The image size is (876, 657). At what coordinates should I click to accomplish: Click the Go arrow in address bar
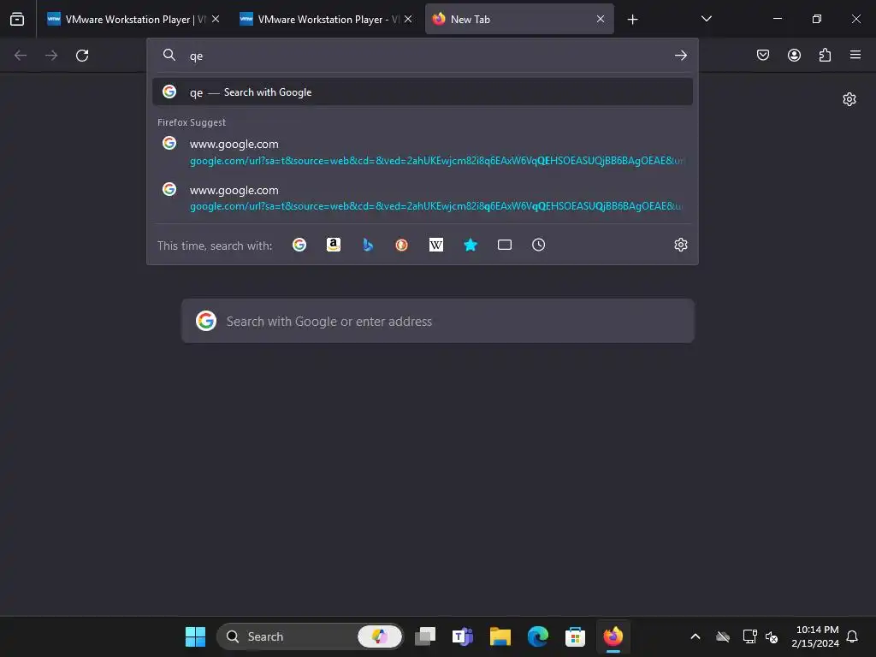coord(680,56)
